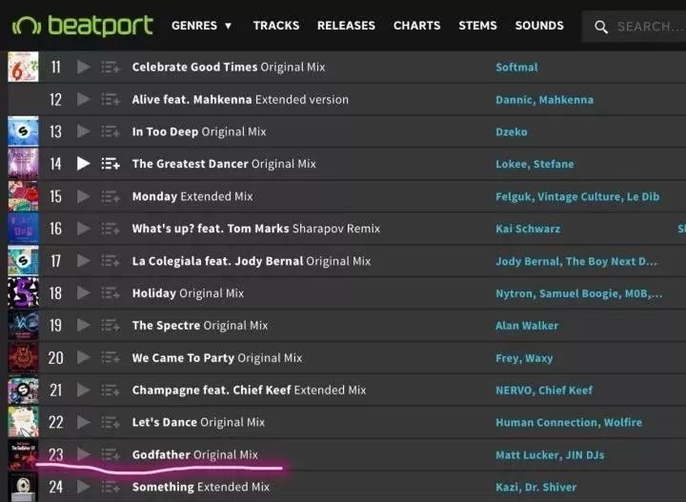Open cover art for We Came To Party

[23, 358]
